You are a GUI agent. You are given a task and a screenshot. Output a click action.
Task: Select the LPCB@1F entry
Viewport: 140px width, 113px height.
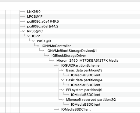(35, 16)
